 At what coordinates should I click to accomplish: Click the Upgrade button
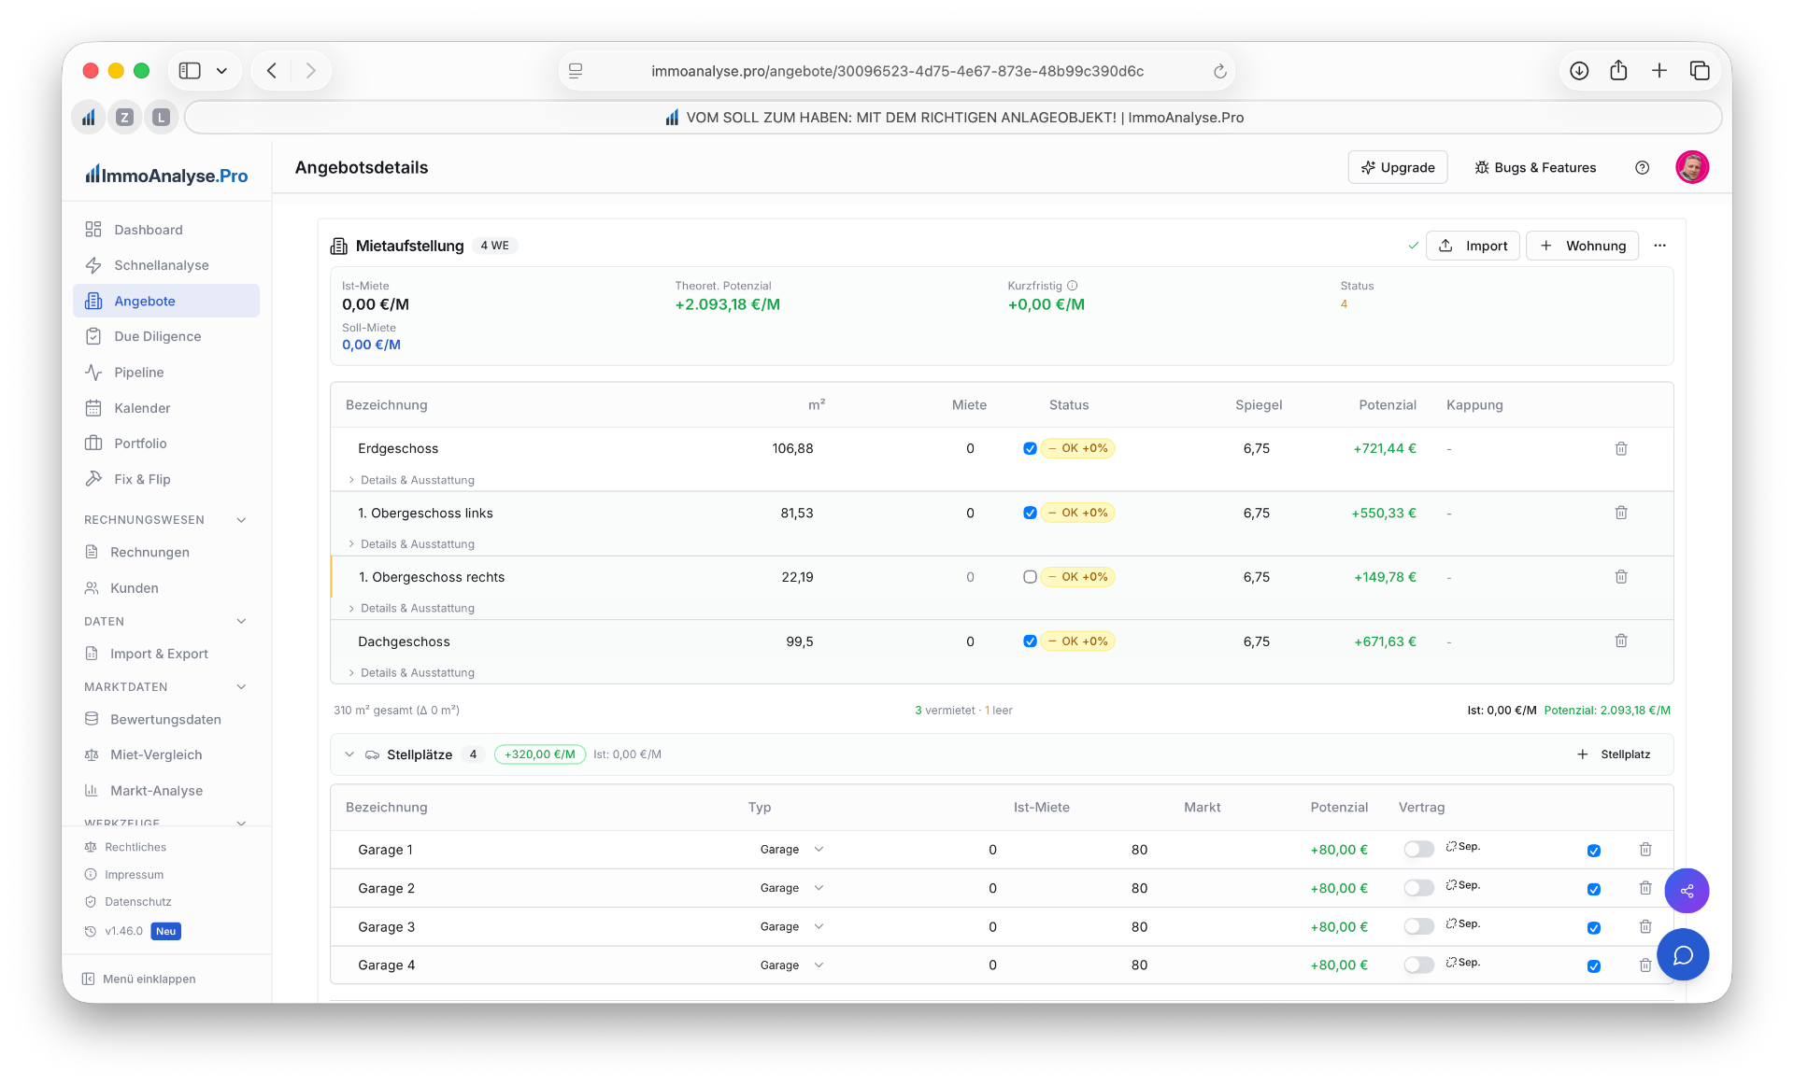(1398, 167)
